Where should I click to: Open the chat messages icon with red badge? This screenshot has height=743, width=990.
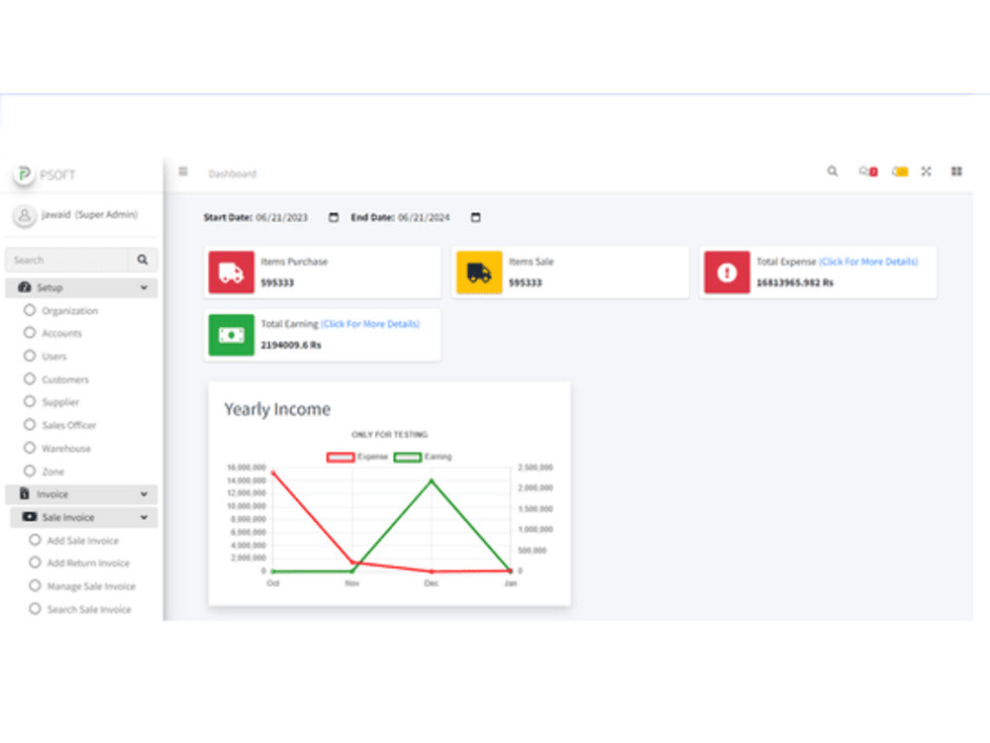coord(868,171)
